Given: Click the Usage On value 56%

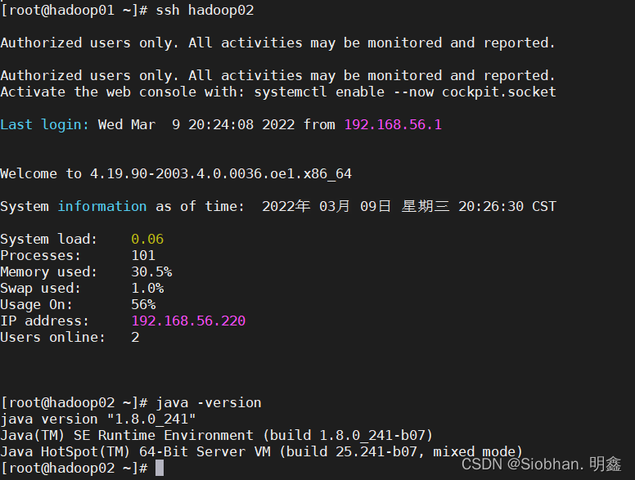Looking at the screenshot, I should tap(143, 304).
